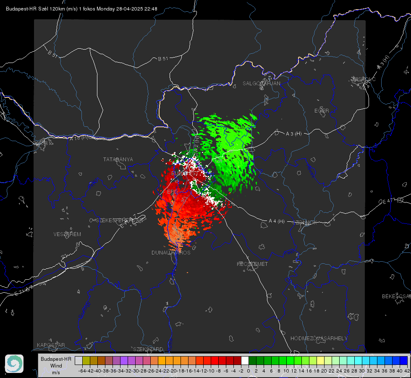
Task: Click the ERD label on the map
Action: (172, 192)
